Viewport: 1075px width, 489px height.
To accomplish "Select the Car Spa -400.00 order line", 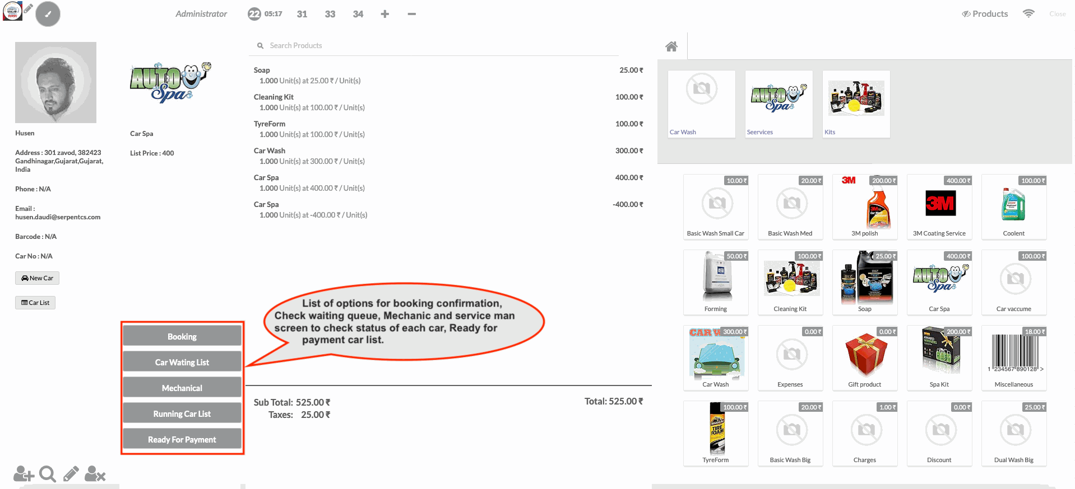I will pos(448,210).
